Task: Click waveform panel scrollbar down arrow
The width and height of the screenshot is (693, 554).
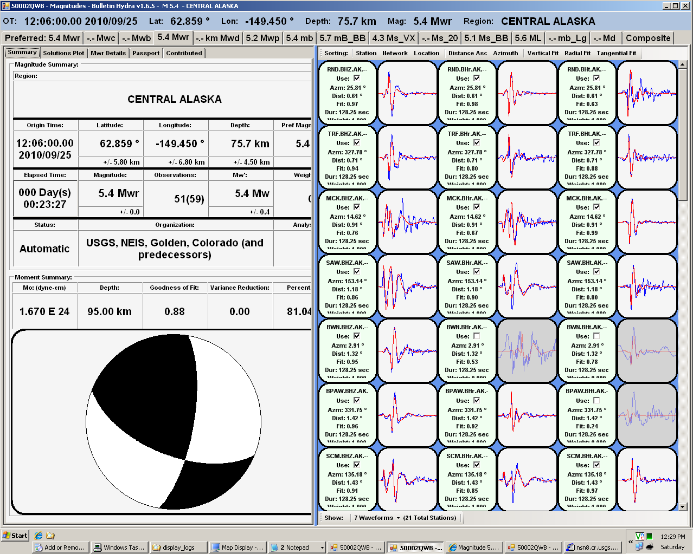Action: point(683,507)
